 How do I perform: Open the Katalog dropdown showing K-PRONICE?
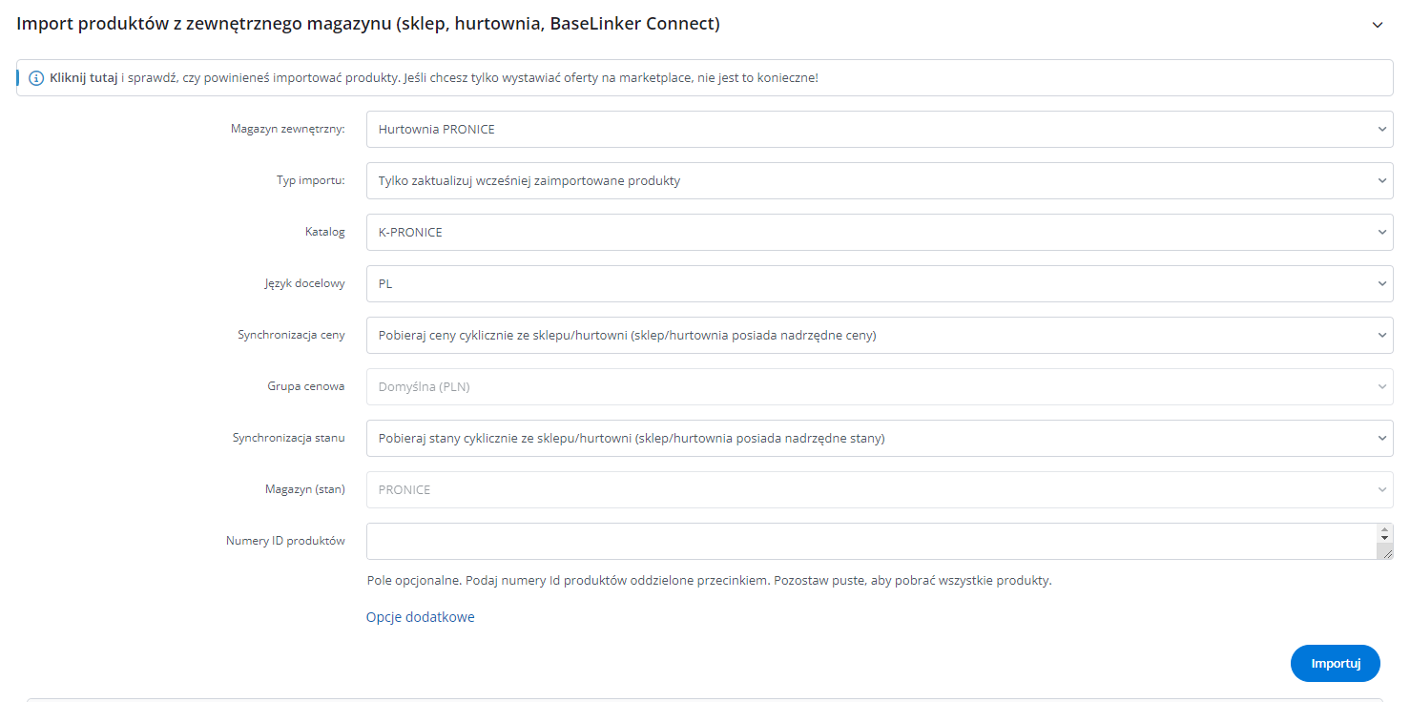click(878, 233)
